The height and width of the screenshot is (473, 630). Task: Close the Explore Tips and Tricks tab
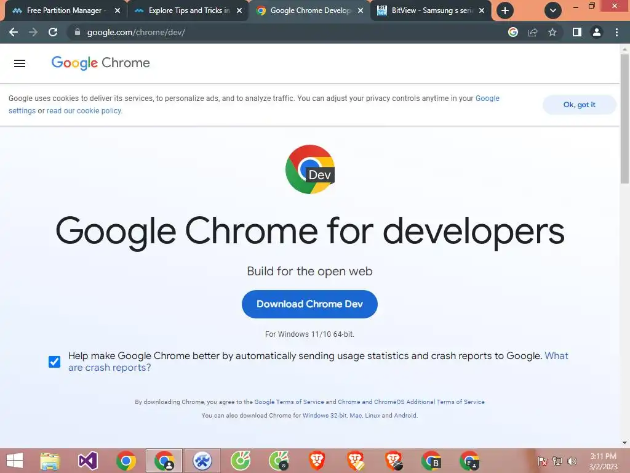[x=239, y=10]
